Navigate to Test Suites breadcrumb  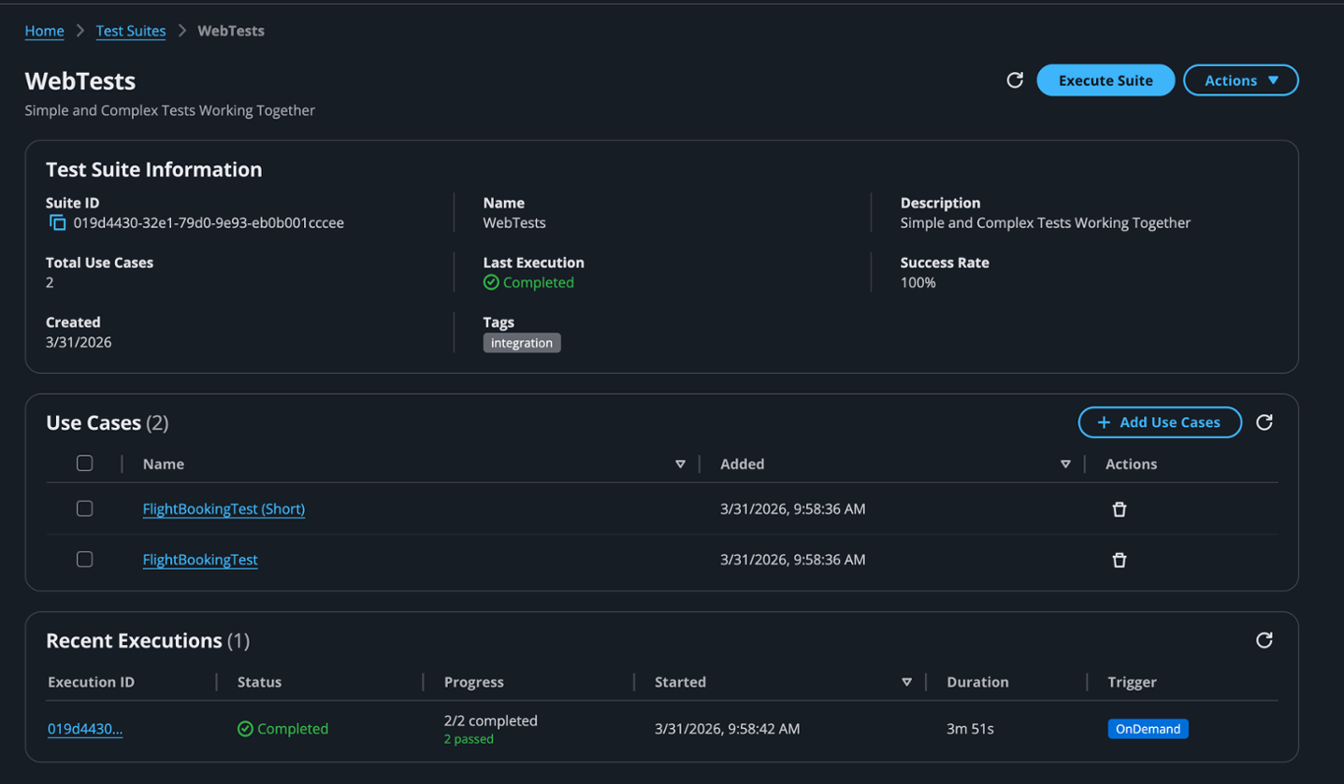click(x=131, y=31)
